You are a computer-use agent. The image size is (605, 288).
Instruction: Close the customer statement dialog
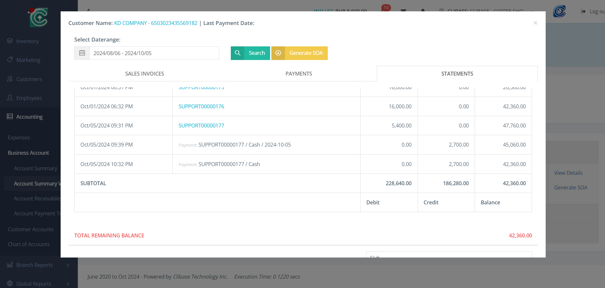(x=535, y=23)
